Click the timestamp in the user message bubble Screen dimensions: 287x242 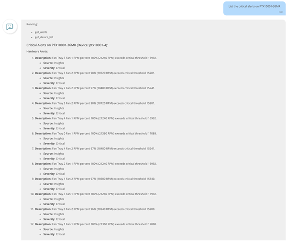pyautogui.click(x=281, y=12)
